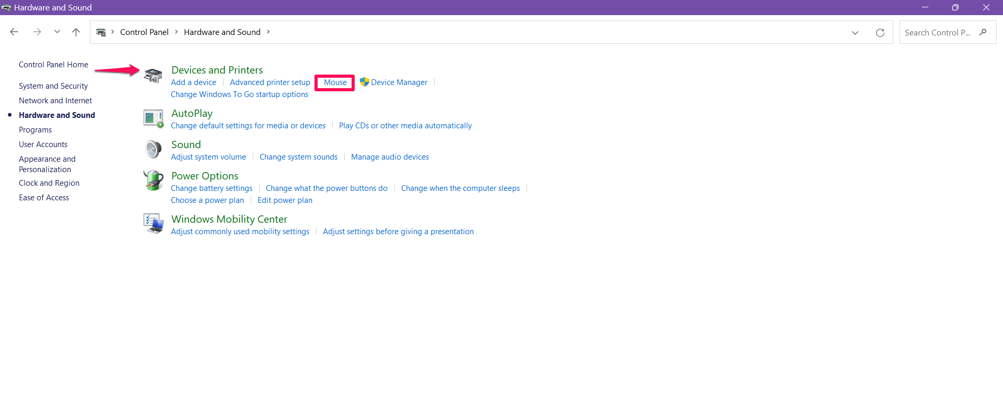
Task: Open Control Panel Home
Action: (53, 65)
